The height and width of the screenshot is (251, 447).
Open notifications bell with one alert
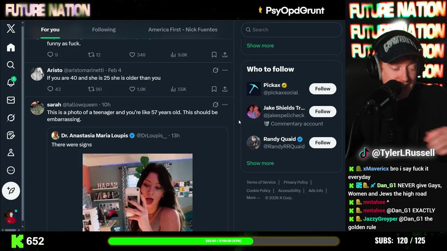11,82
